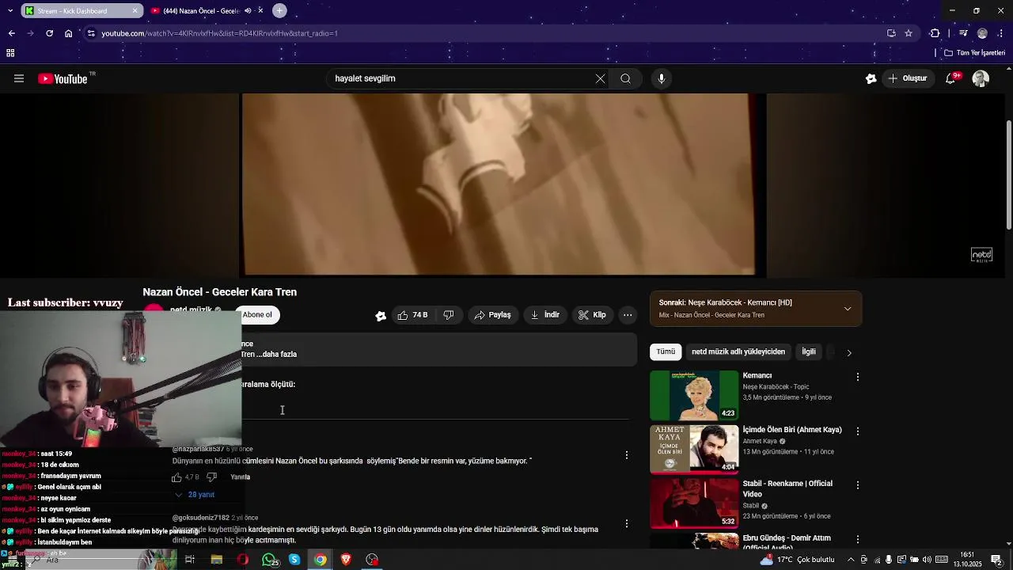Image resolution: width=1013 pixels, height=570 pixels.
Task: Like the comment by @nazpariak
Action: point(176,477)
